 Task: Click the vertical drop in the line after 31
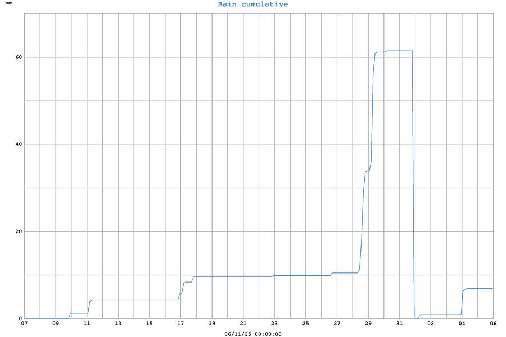point(414,185)
